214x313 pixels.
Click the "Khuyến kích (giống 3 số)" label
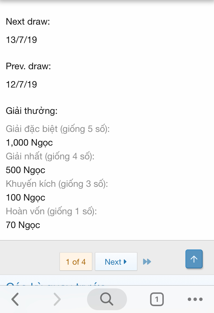tap(57, 184)
